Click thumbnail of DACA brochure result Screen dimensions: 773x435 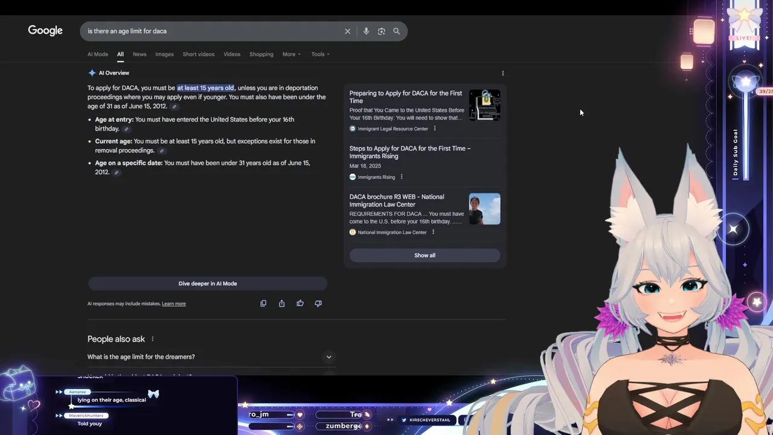pyautogui.click(x=484, y=209)
